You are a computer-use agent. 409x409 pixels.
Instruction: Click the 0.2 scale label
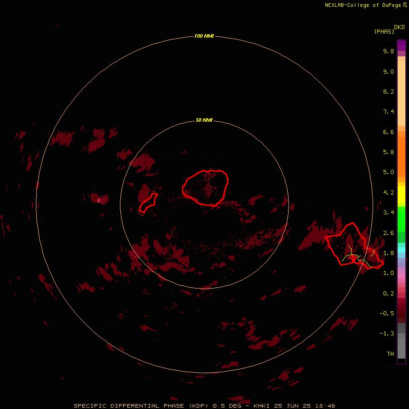tap(389, 294)
